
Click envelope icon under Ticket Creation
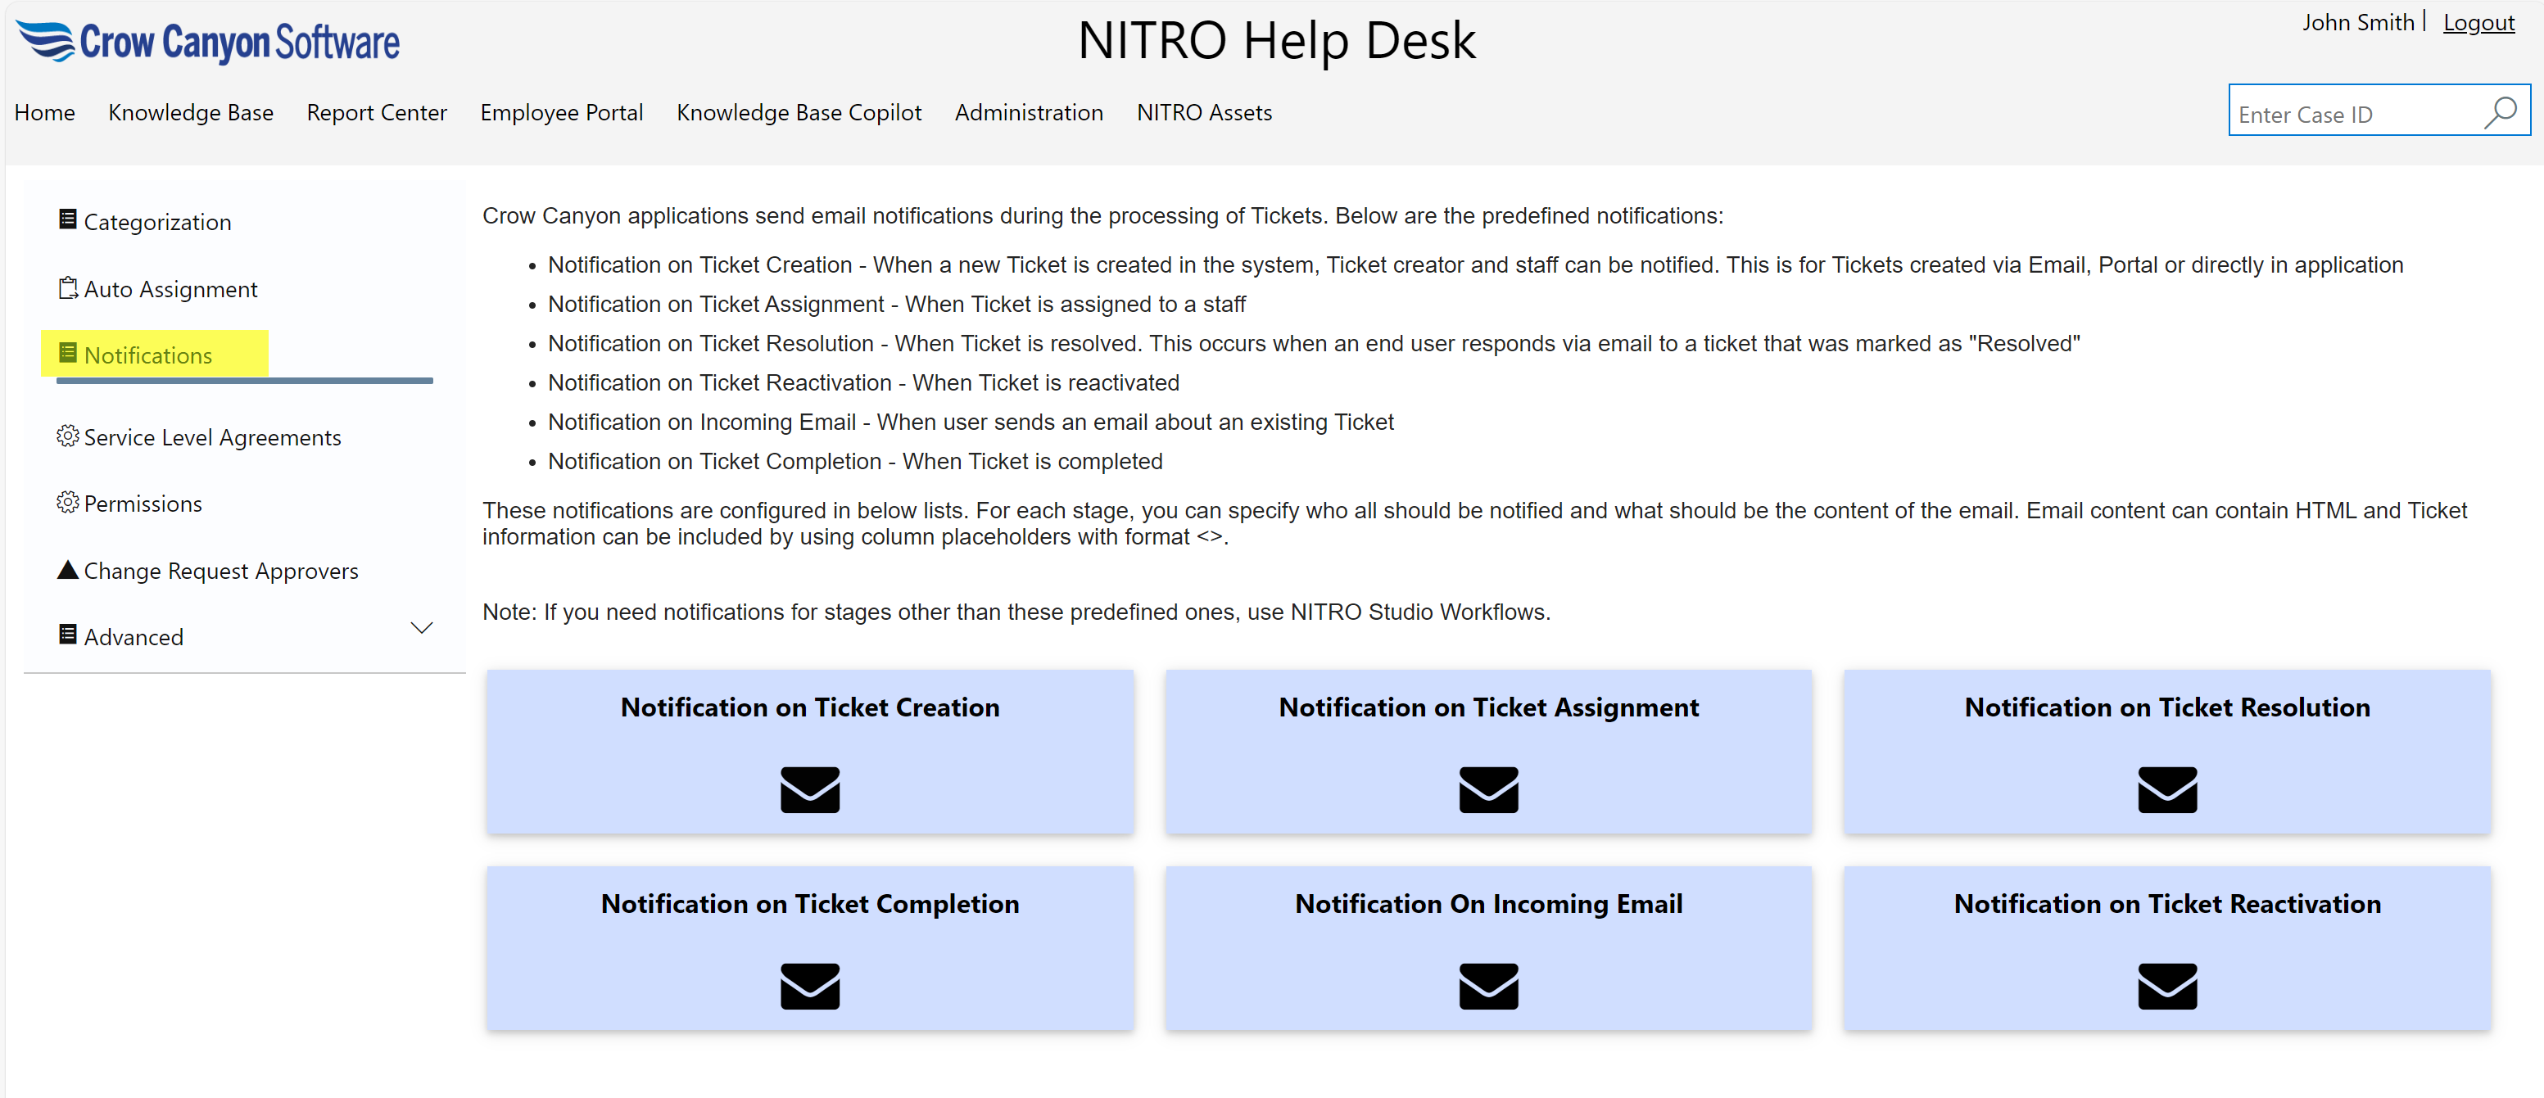(809, 789)
